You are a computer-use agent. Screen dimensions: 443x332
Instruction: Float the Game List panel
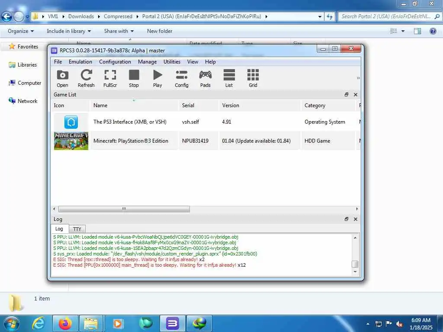pos(347,95)
